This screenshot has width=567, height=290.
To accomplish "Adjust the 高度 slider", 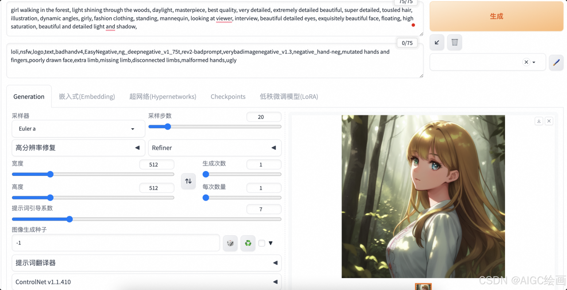I will click(93, 198).
